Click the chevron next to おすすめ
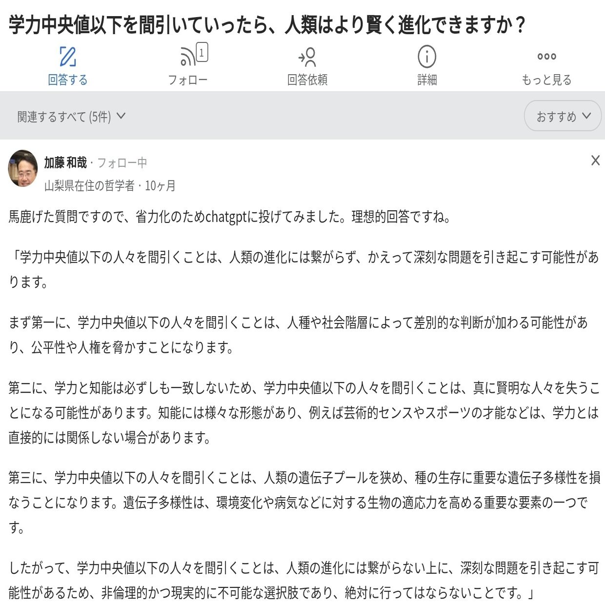This screenshot has height=605, width=605. point(586,116)
